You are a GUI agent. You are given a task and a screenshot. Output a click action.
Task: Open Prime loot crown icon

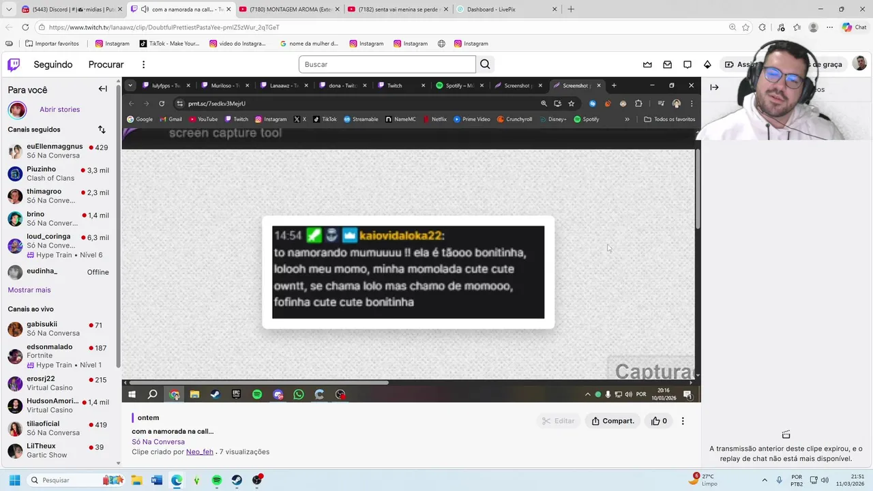[647, 65]
